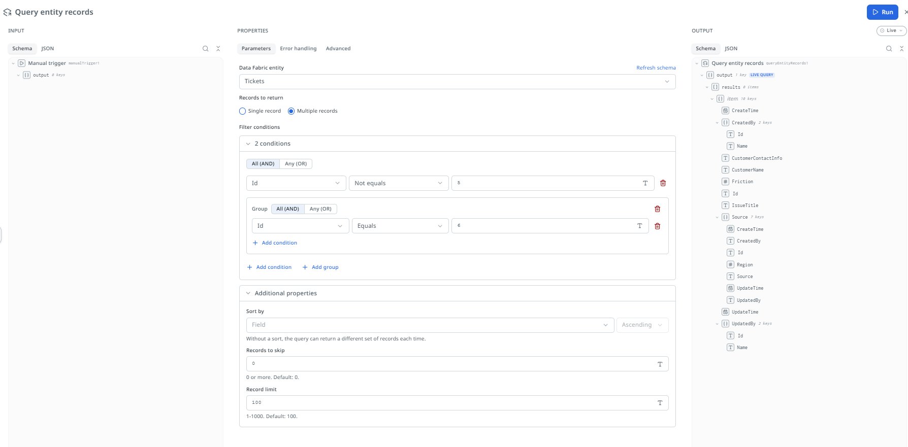Screen dimensions: 908x447
Task: Click the Manual trigger play icon
Action: point(22,63)
